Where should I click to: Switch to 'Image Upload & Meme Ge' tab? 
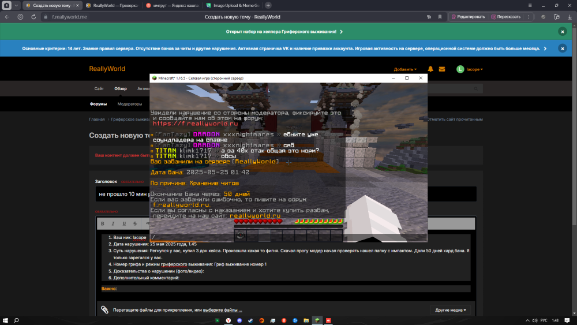pos(233,6)
